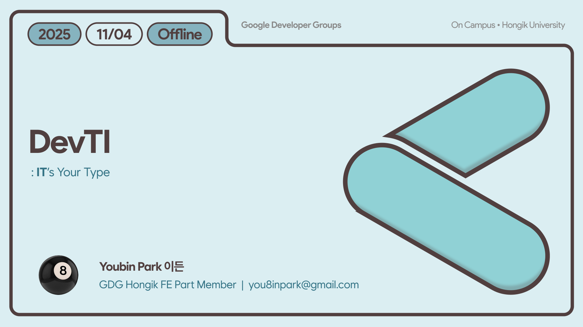Select the 2025 year pill
583x327 pixels.
[54, 34]
